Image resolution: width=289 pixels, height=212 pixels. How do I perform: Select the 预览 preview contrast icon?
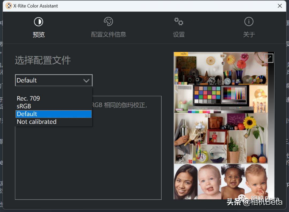[39, 21]
